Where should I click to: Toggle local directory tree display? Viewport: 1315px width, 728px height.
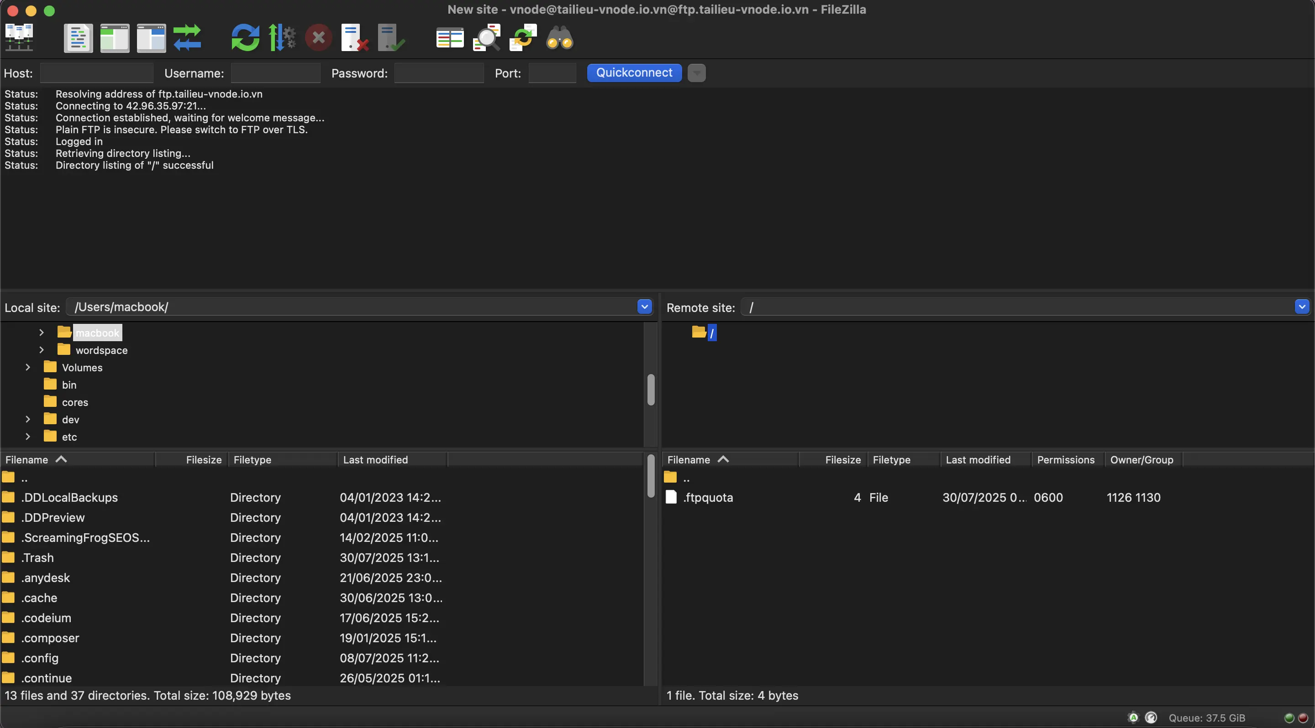click(115, 38)
